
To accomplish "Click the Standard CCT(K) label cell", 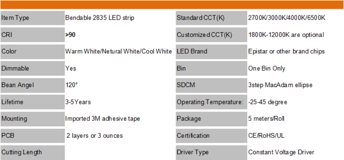I will tap(212, 18).
